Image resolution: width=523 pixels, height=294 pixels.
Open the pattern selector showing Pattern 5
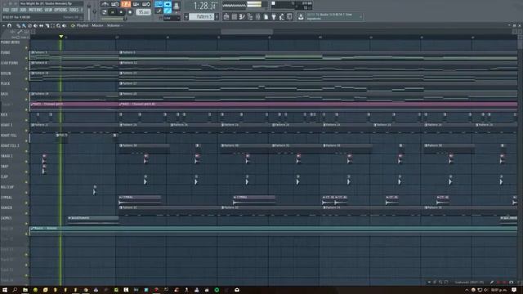pyautogui.click(x=202, y=16)
